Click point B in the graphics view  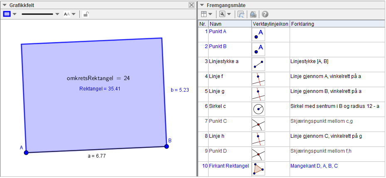coord(167,146)
